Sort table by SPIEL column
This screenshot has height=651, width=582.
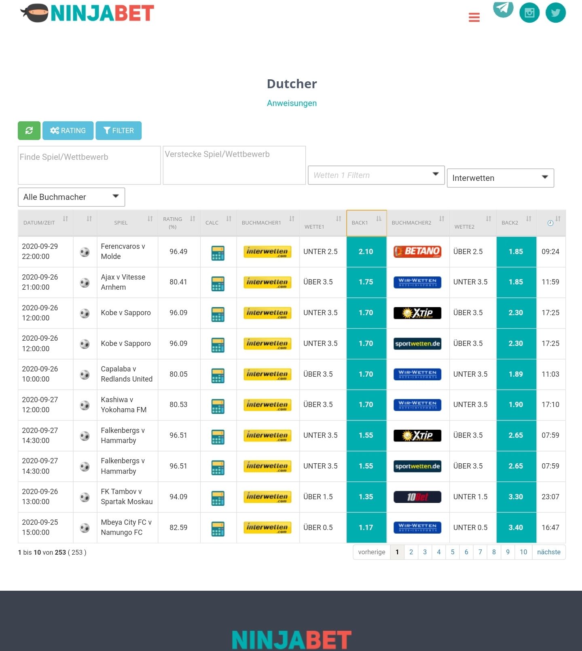coord(127,223)
